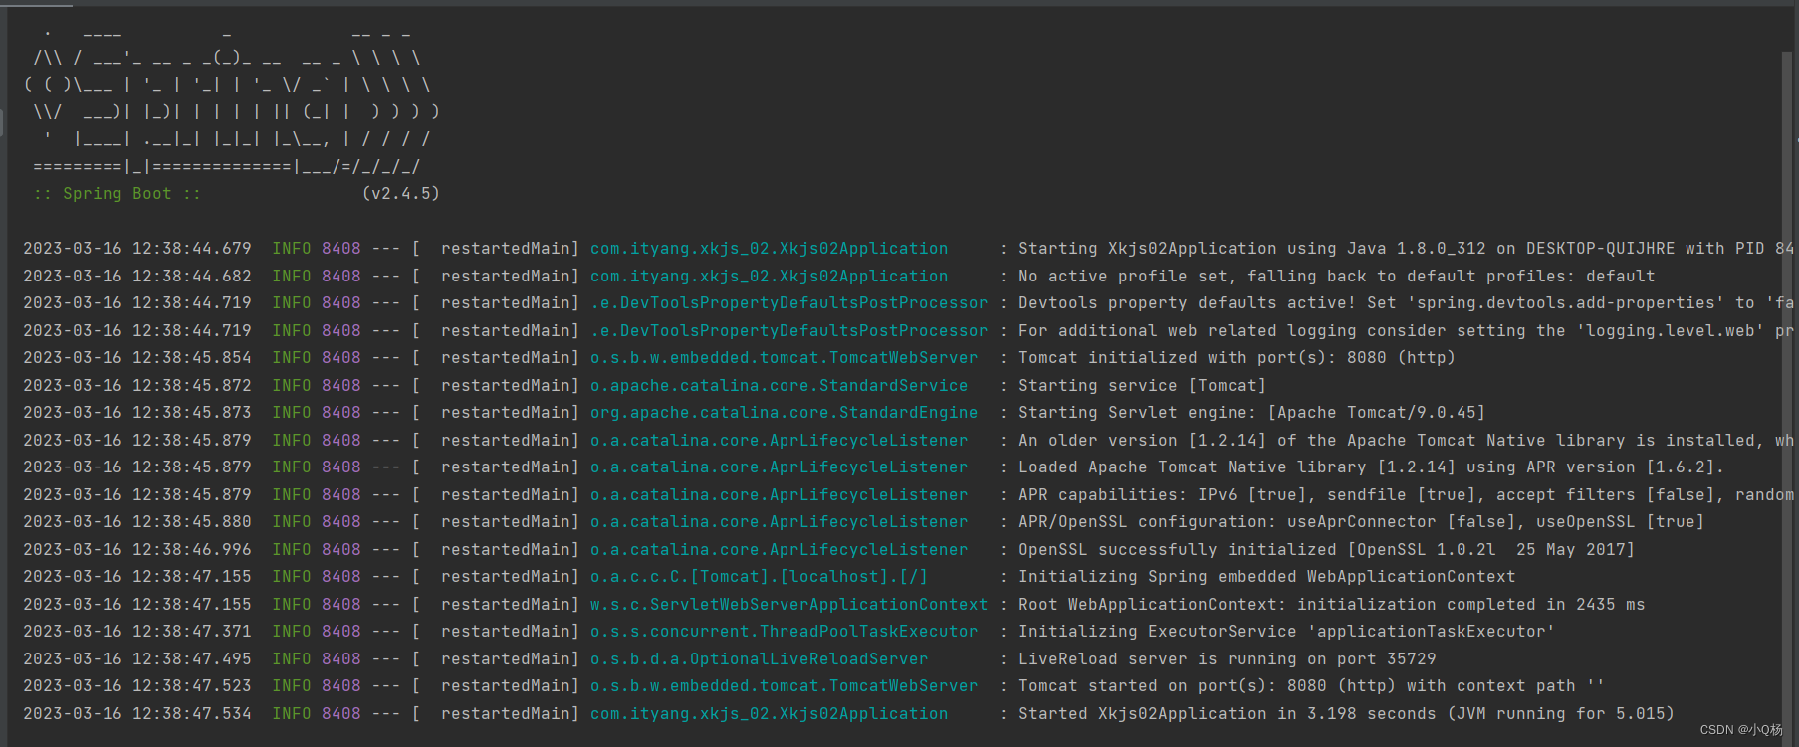This screenshot has width=1799, height=747.
Task: Click 'APR capabilities: IPv6 [true]' message
Action: click(x=1406, y=495)
